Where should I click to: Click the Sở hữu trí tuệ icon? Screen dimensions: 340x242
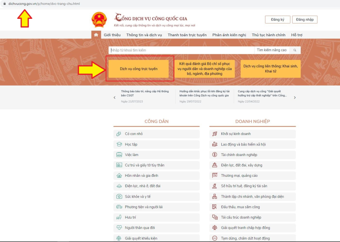pyautogui.click(x=215, y=186)
